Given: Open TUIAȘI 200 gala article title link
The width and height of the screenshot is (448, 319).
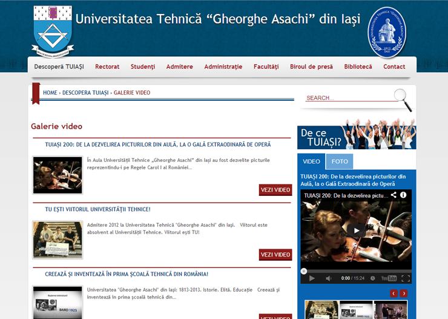Looking at the screenshot, I should [158, 144].
